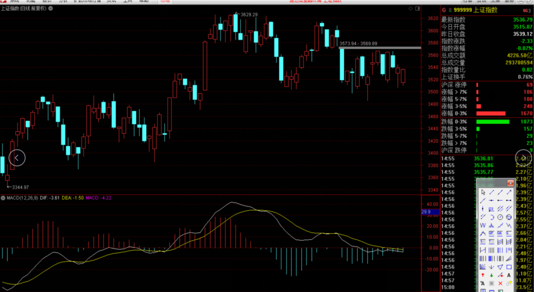Click the 沪深 跌停 row

[487, 151]
